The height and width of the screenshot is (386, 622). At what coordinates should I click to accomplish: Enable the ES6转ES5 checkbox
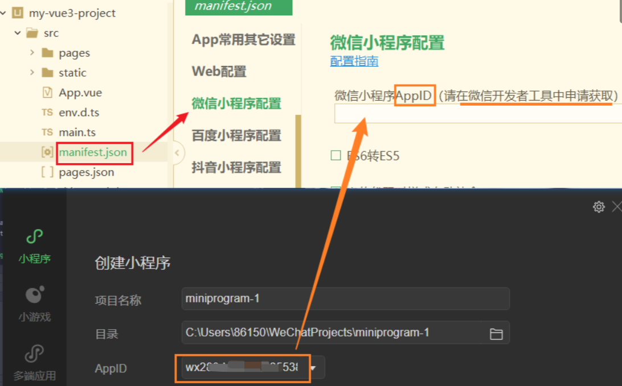click(x=335, y=155)
